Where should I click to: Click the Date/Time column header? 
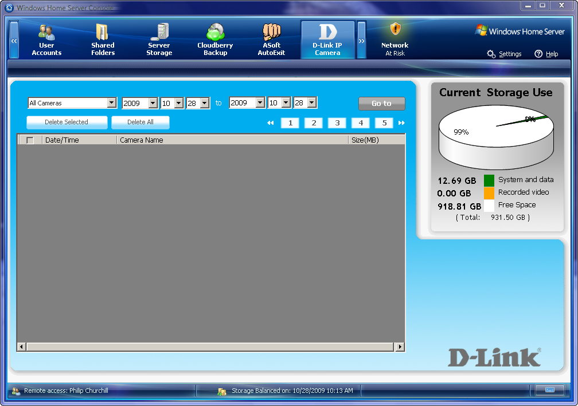(x=79, y=140)
